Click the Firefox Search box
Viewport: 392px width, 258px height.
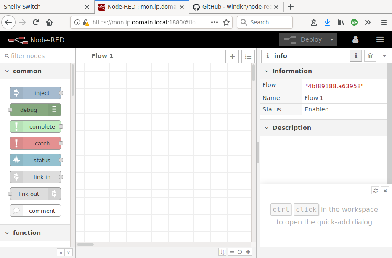[x=265, y=22]
